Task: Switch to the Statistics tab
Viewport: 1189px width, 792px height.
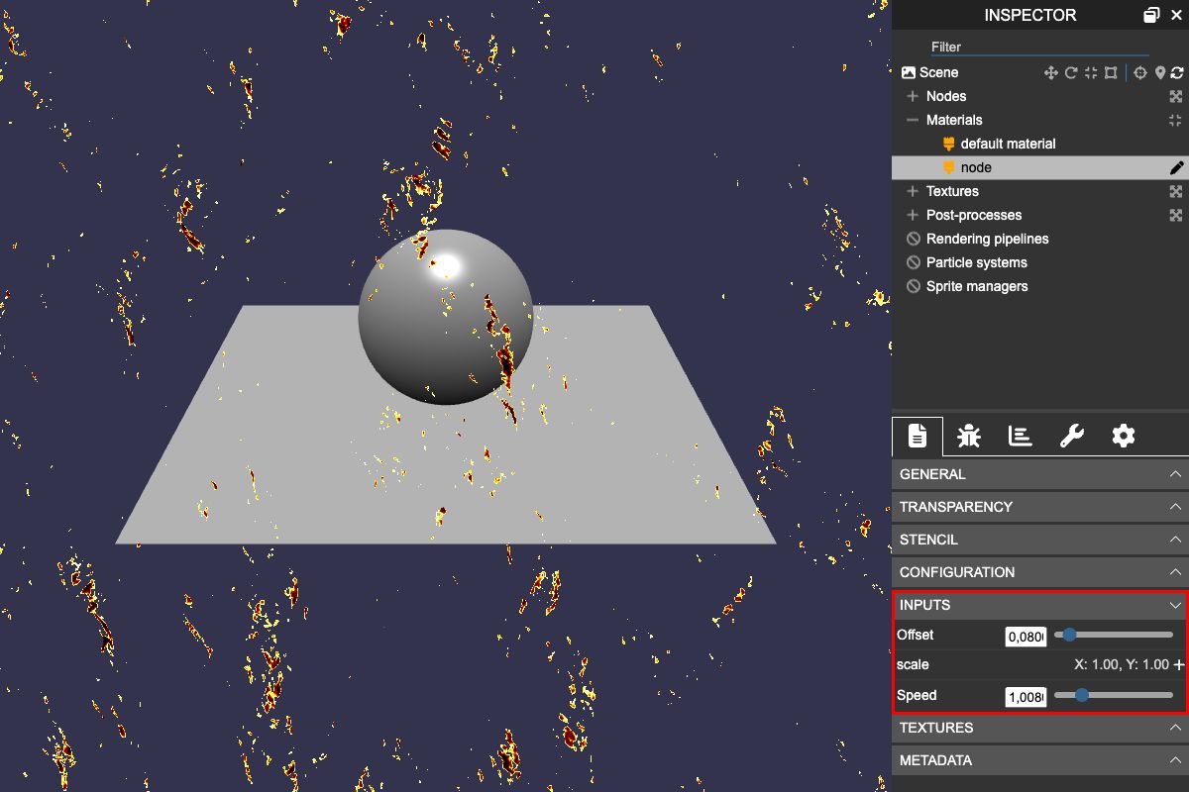Action: [x=1021, y=436]
